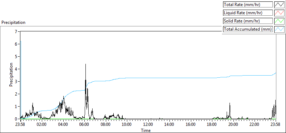This screenshot has height=133, width=286.
Task: Click the Total Accumulated blue plot icon
Action: pos(280,29)
